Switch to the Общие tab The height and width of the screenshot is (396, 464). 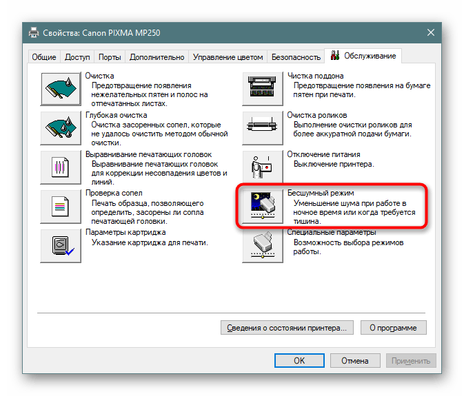click(44, 57)
